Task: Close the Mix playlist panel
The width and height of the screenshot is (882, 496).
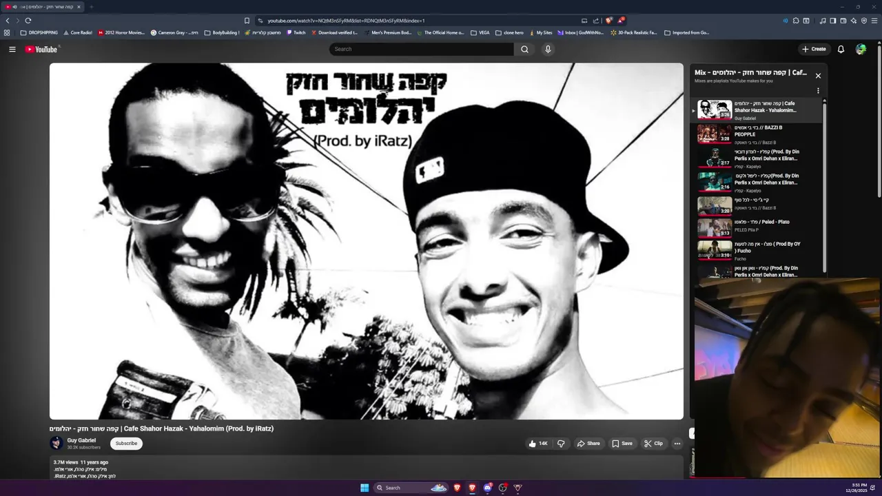Action: coord(818,76)
